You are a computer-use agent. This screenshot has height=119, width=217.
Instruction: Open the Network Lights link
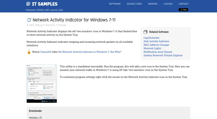click(x=152, y=48)
